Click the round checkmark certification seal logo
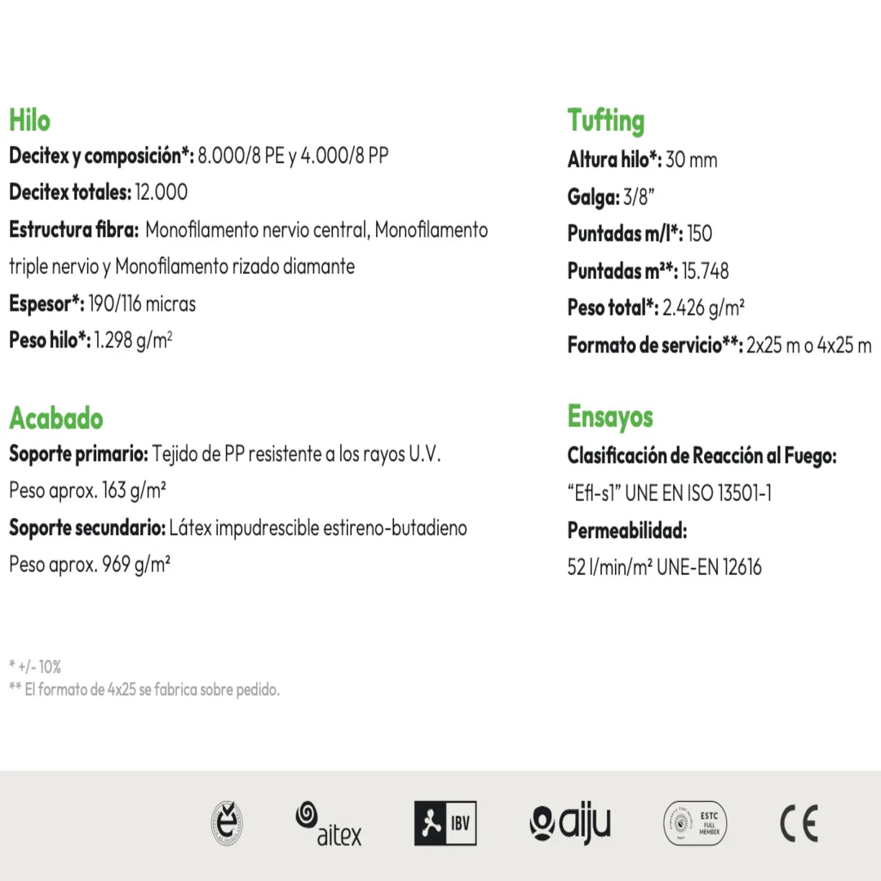The width and height of the screenshot is (881, 881). 227,822
